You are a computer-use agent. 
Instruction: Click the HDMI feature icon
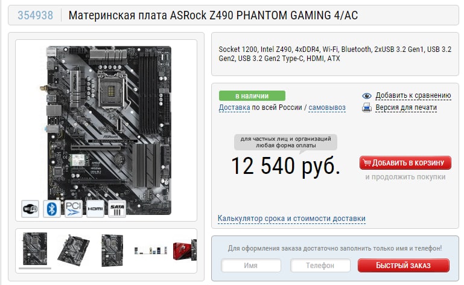point(95,209)
